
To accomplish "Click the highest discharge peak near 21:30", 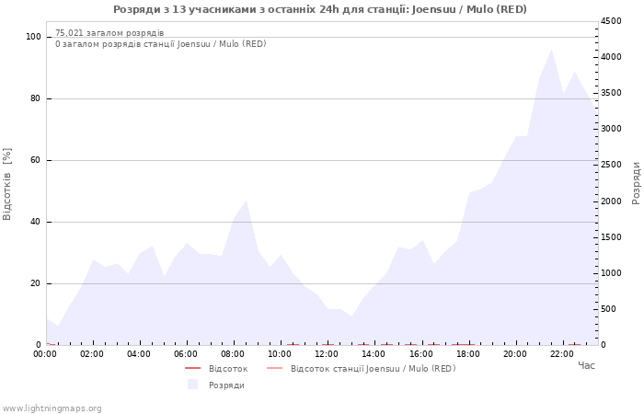I will point(551,50).
